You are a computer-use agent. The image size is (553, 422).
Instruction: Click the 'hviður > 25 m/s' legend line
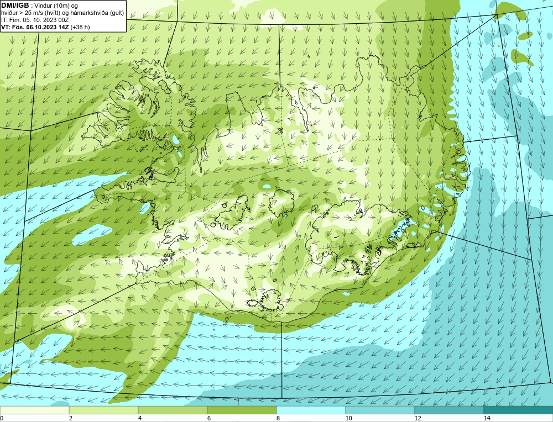pos(62,13)
